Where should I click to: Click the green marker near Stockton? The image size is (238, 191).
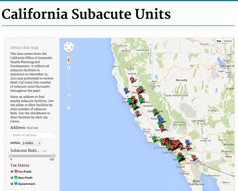(x=141, y=100)
